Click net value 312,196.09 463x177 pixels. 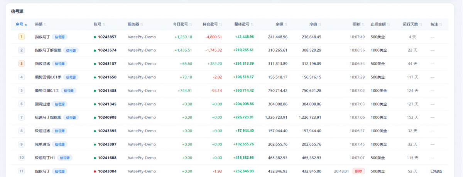[x=311, y=64]
